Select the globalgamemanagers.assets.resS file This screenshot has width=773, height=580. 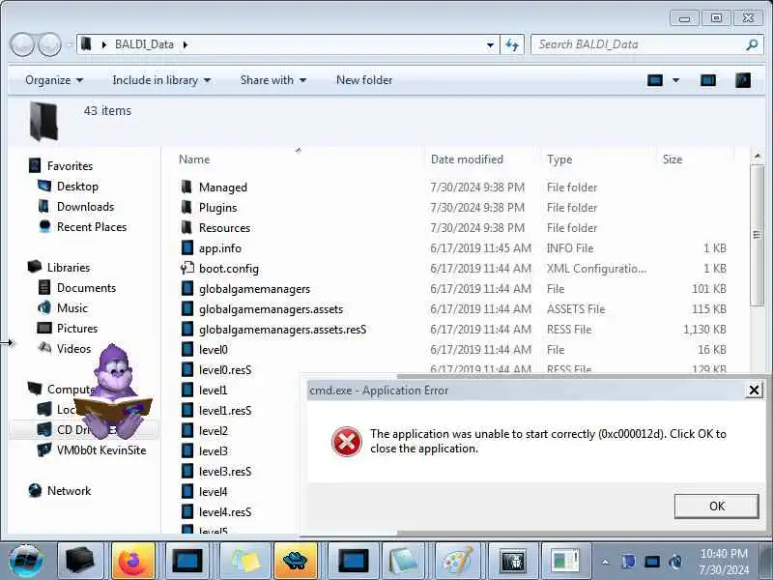(x=282, y=330)
